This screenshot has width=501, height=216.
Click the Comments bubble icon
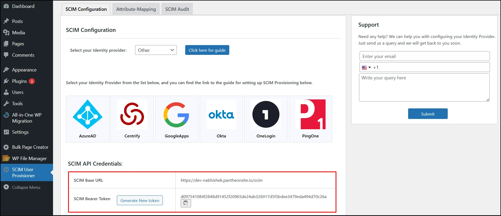coord(6,55)
